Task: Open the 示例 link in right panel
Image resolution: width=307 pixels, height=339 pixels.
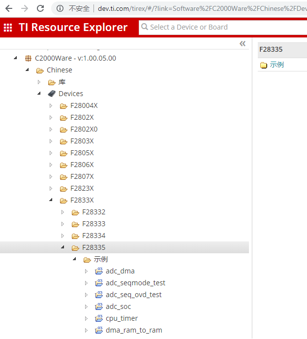Action: click(277, 65)
